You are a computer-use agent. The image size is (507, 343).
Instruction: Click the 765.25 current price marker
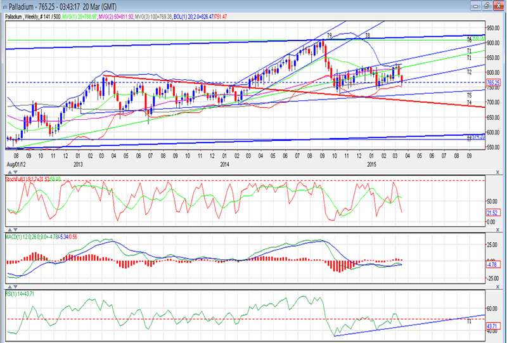492,83
